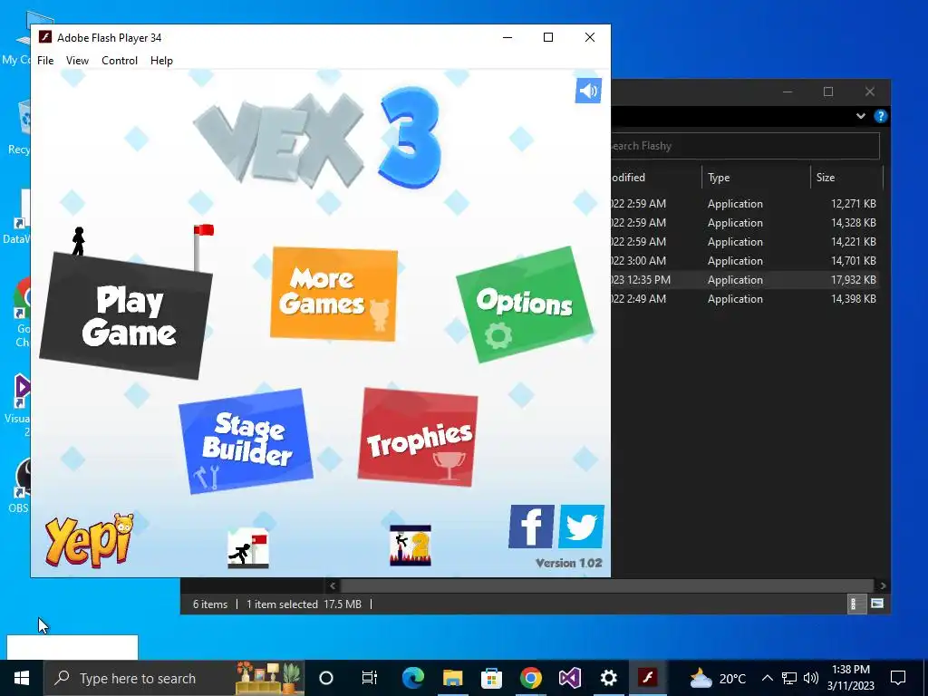Open Microsoft Store from taskbar
Screen dimensions: 928x696
[491, 678]
